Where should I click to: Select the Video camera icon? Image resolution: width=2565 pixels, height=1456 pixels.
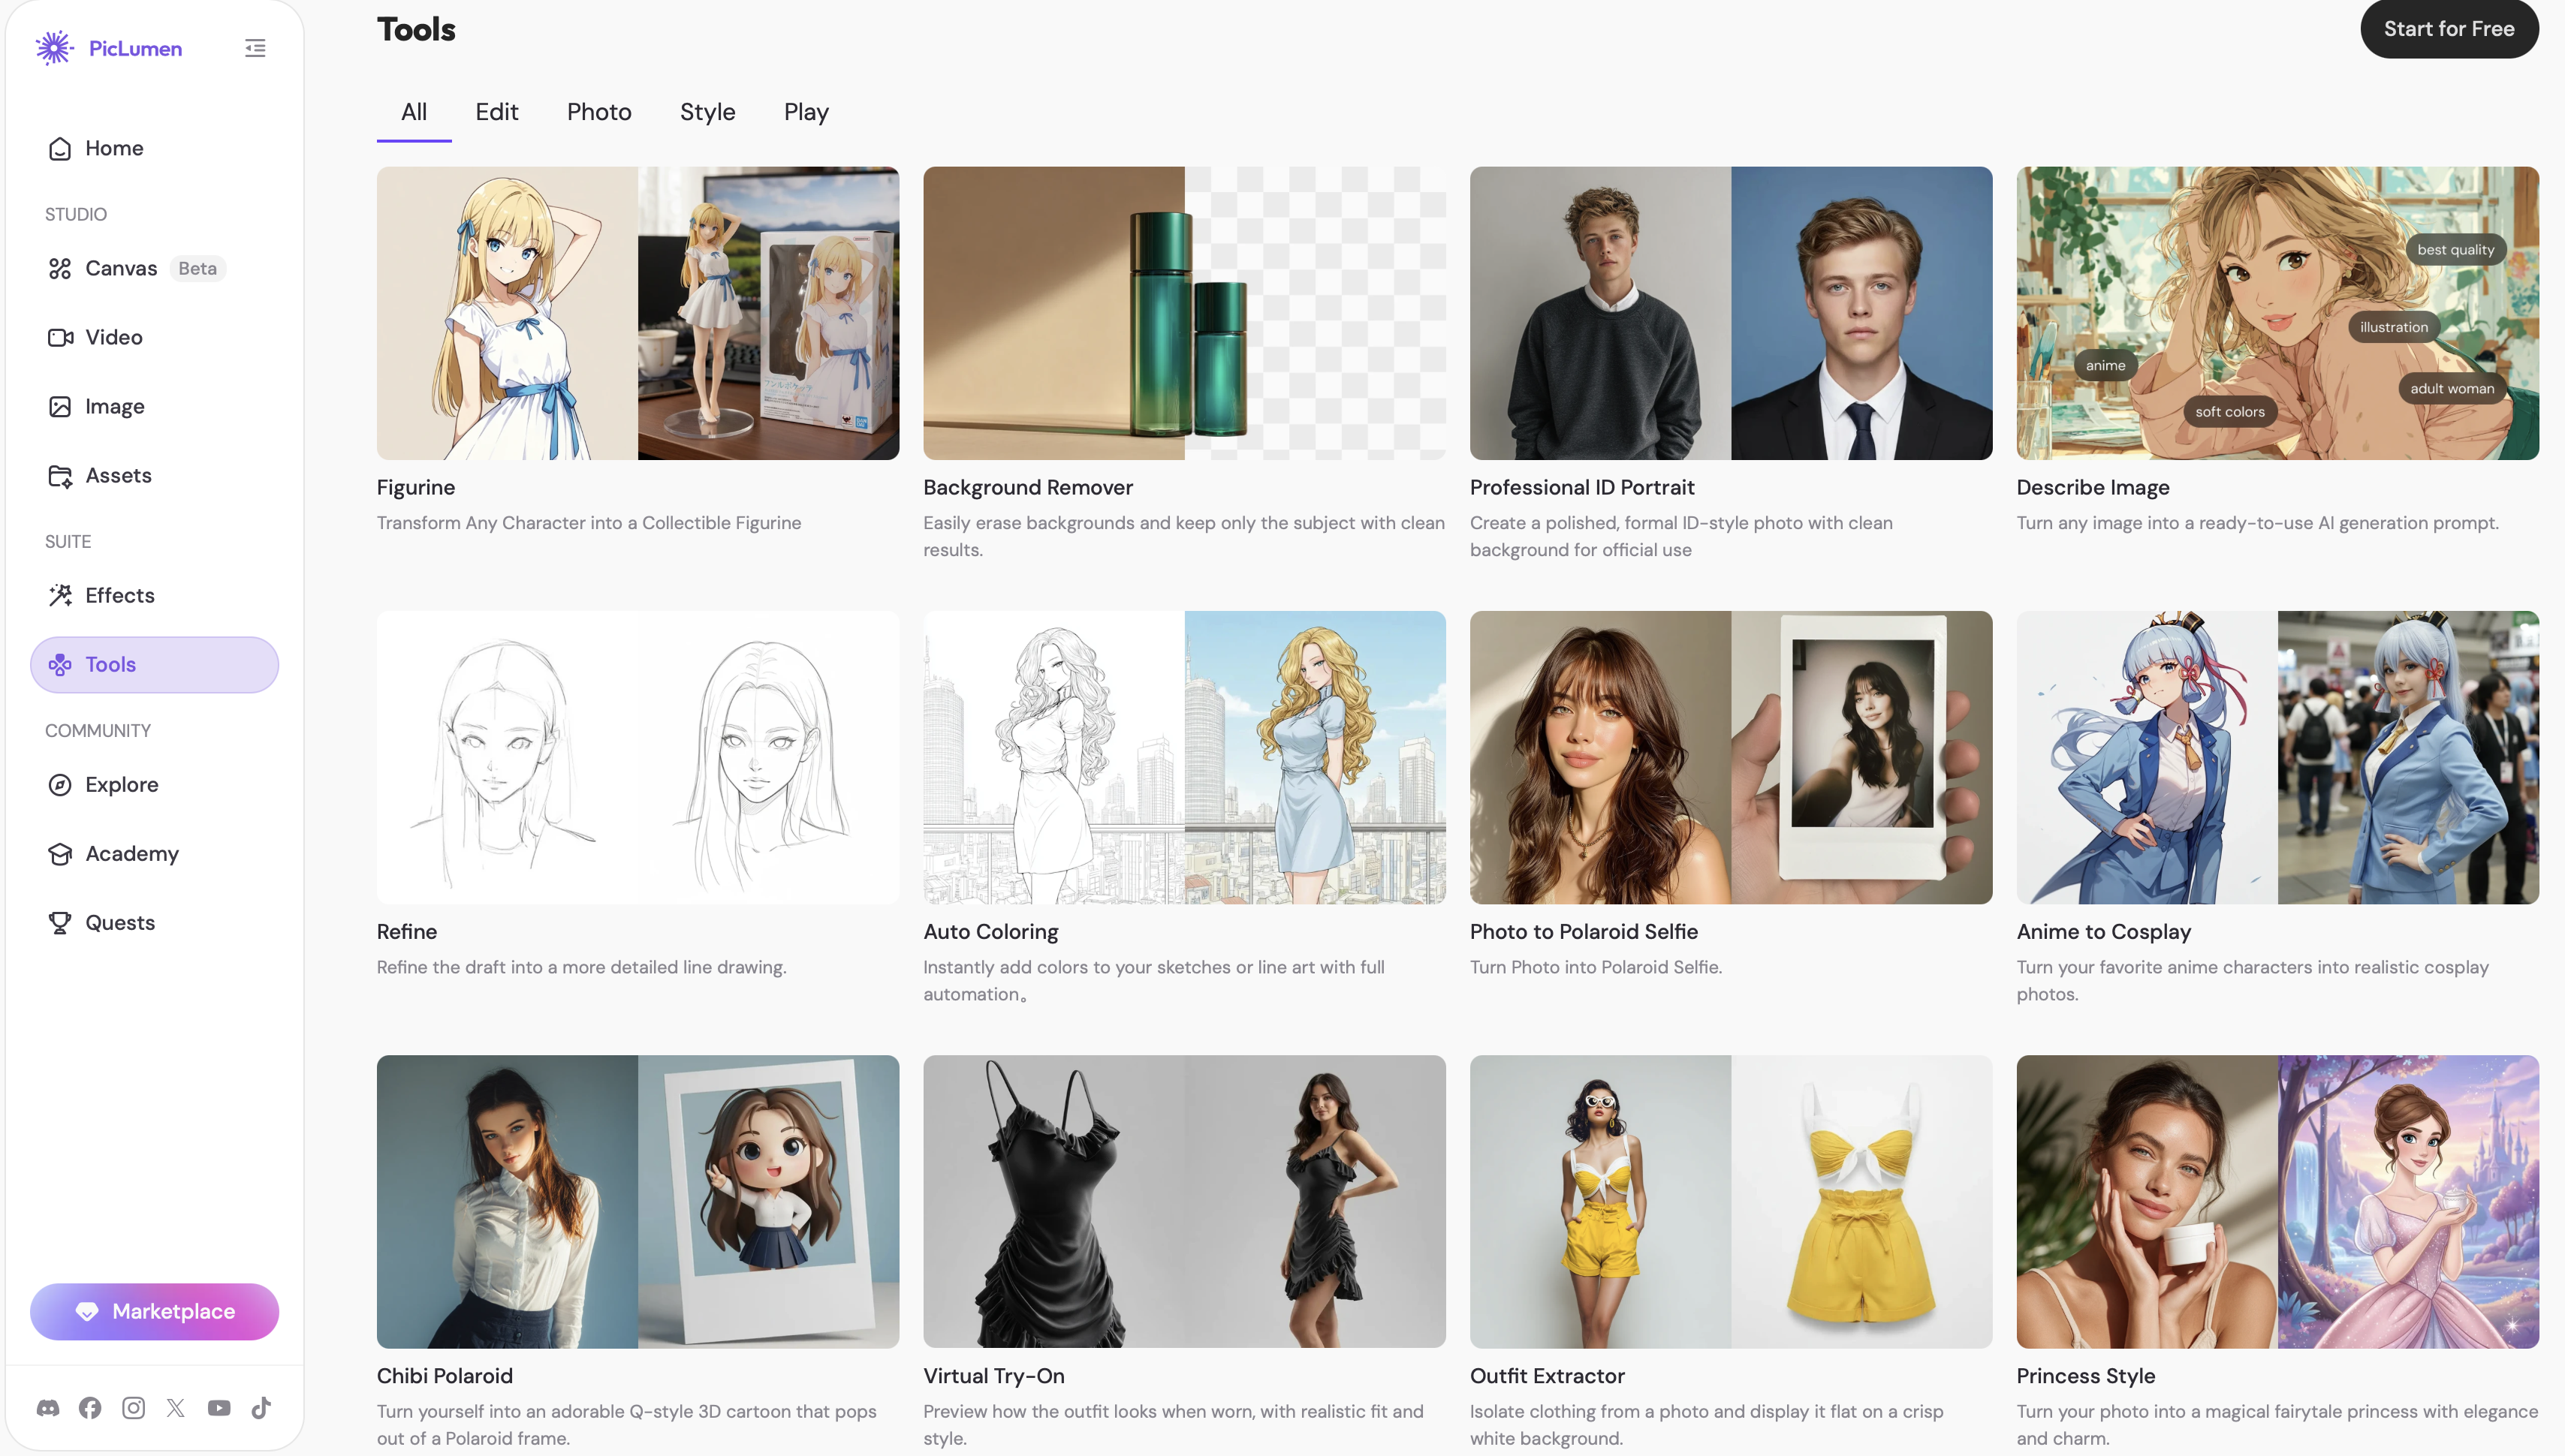click(60, 337)
